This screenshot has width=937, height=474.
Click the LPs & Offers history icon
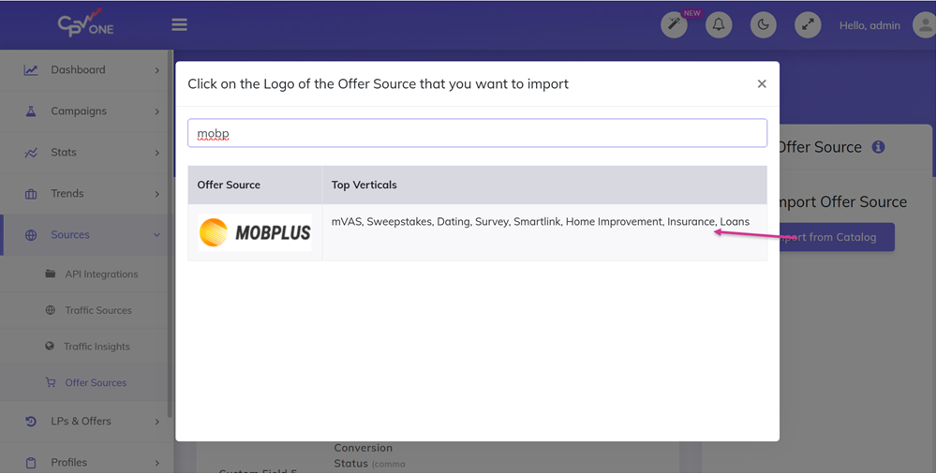31,422
